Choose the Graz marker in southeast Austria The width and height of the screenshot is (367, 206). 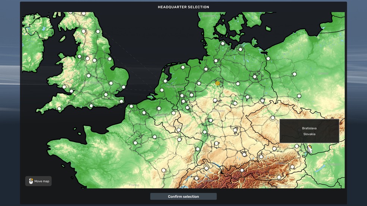click(x=293, y=167)
